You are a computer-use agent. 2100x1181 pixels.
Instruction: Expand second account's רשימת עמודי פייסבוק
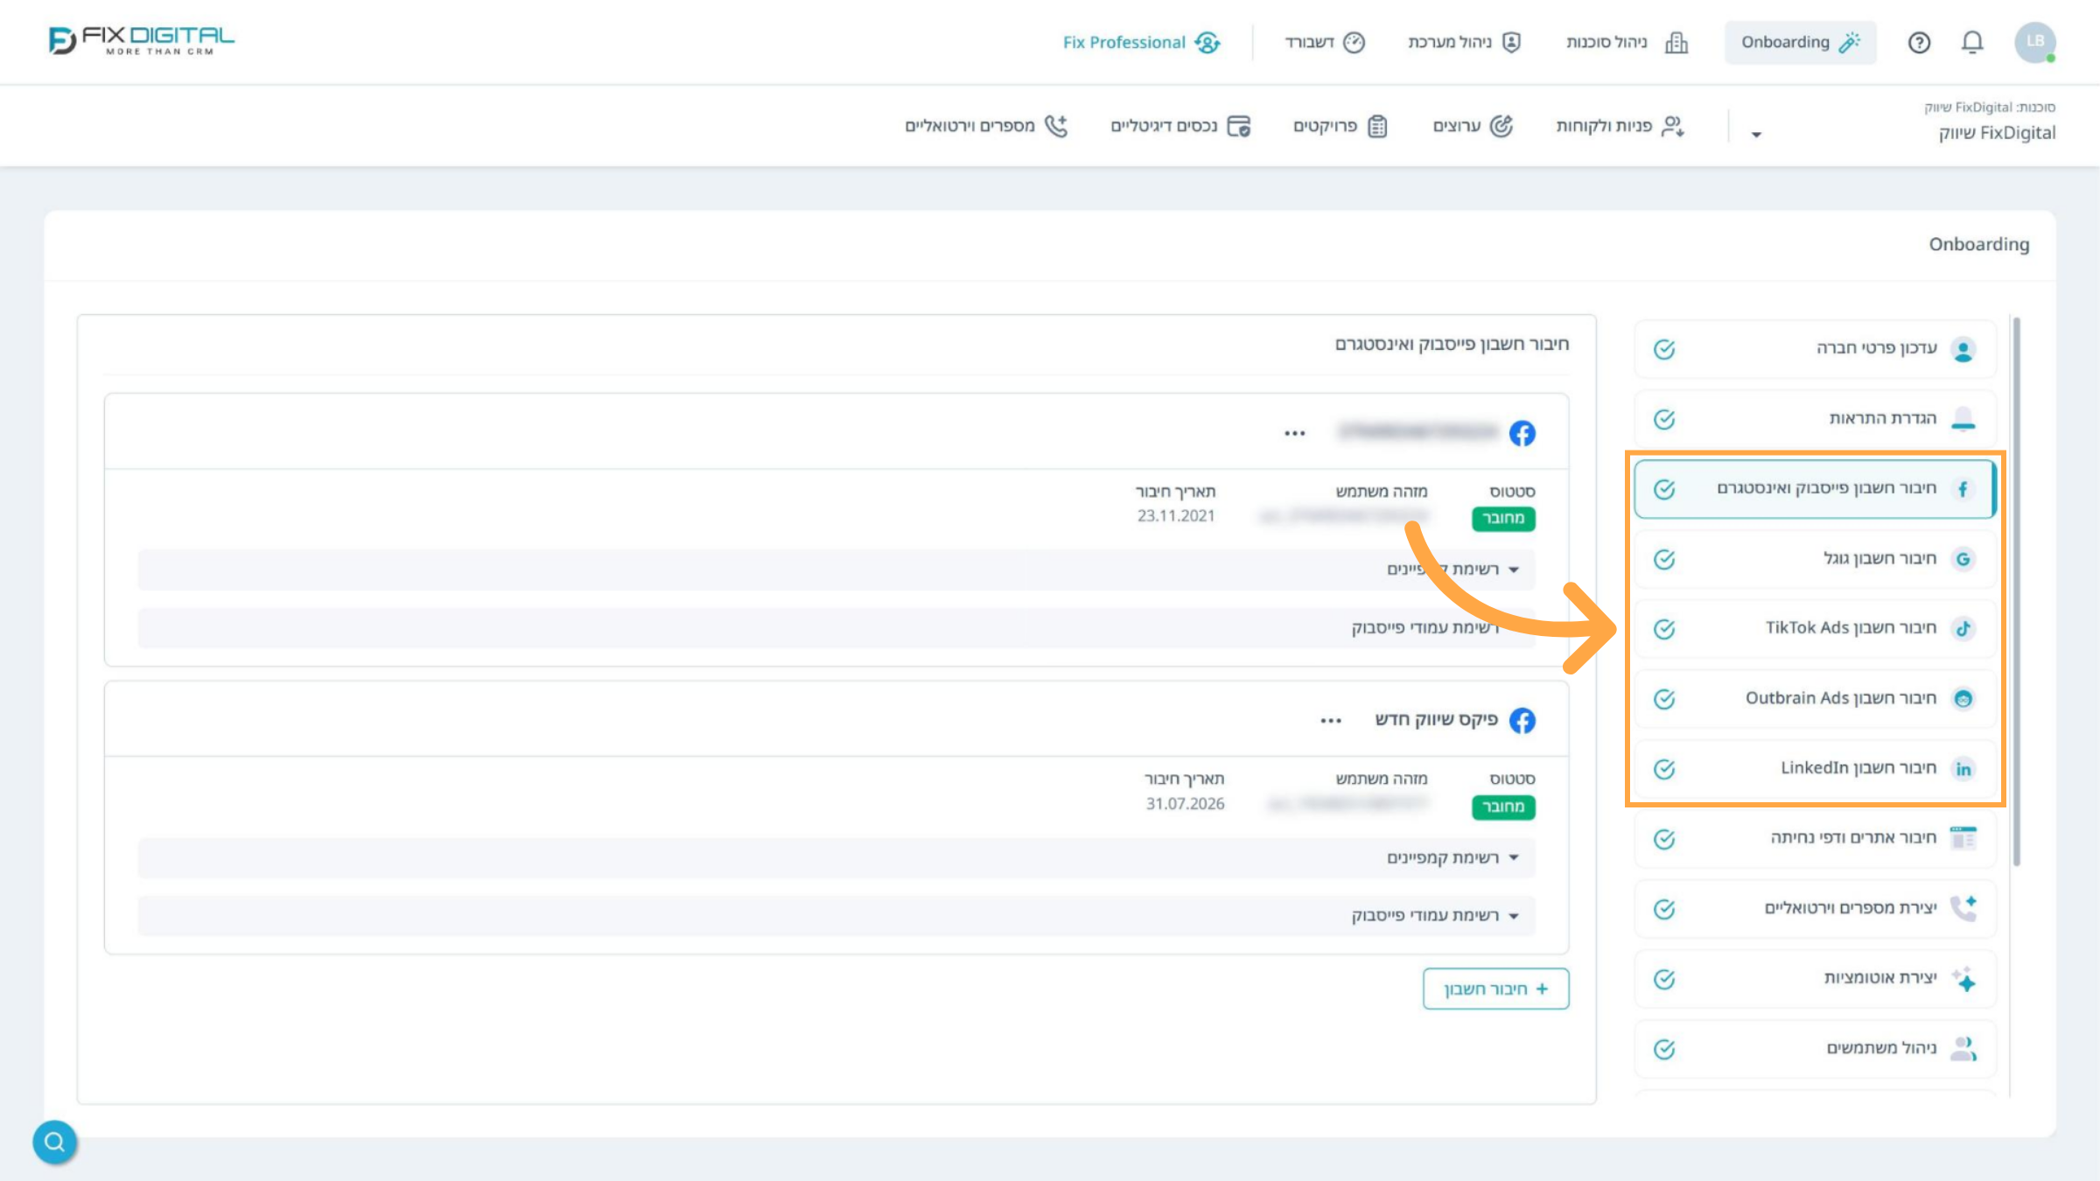[1435, 915]
